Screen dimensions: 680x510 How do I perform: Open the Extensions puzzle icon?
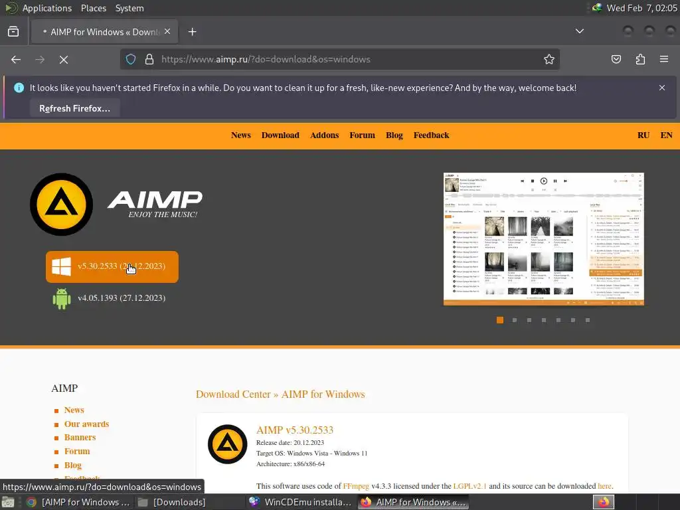coord(640,59)
